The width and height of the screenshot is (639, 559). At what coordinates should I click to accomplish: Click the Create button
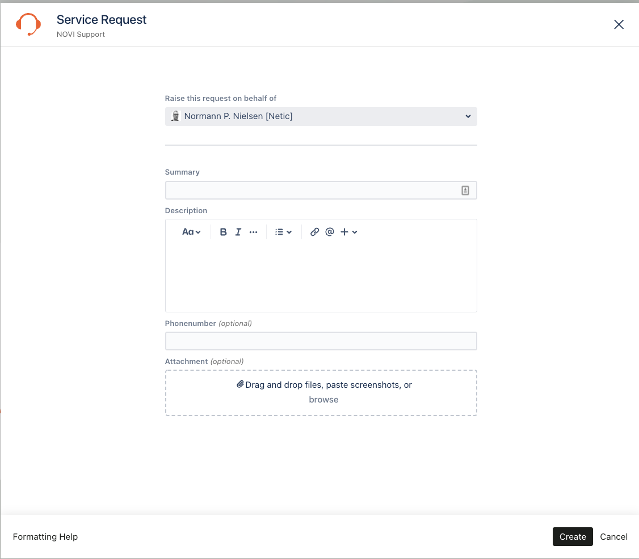(573, 537)
